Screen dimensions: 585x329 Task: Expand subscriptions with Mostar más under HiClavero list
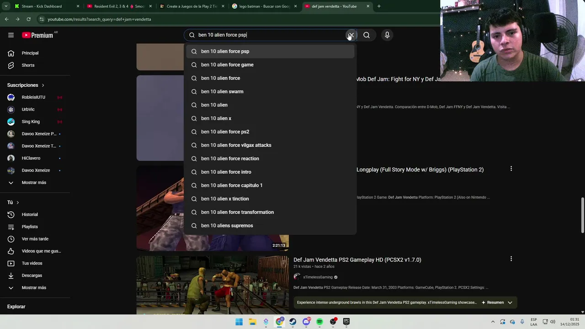coord(35,183)
